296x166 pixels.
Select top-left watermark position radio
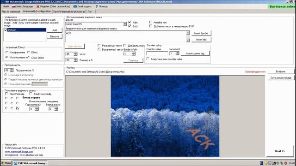click(x=6, y=98)
